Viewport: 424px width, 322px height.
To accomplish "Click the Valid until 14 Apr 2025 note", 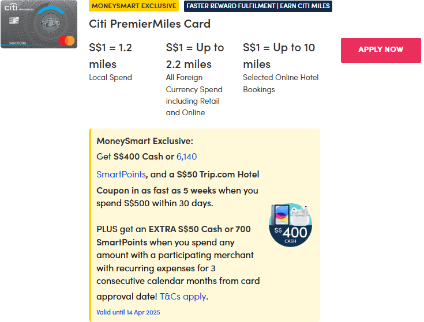I will tap(128, 312).
